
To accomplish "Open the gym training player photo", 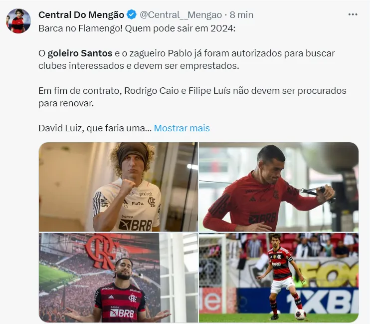I will (279, 187).
